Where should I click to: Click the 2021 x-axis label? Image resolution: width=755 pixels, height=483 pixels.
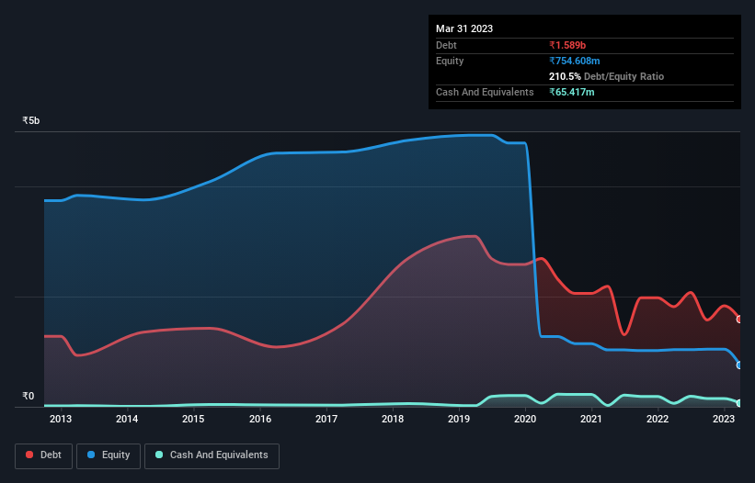591,419
